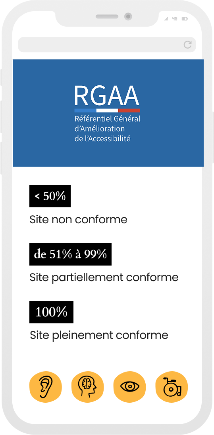Click the battery status icon

click(185, 19)
